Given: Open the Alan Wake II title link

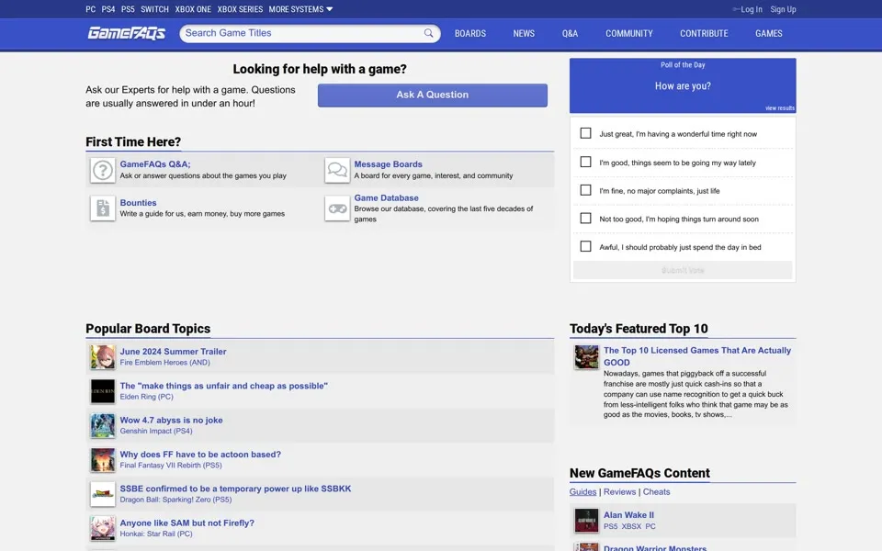Looking at the screenshot, I should (x=628, y=515).
